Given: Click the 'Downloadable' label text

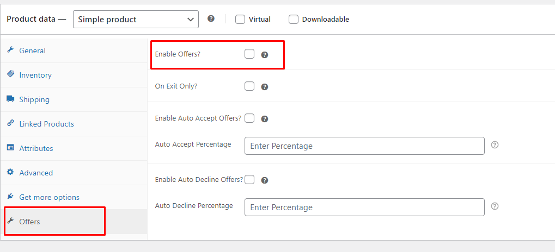Looking at the screenshot, I should [326, 20].
